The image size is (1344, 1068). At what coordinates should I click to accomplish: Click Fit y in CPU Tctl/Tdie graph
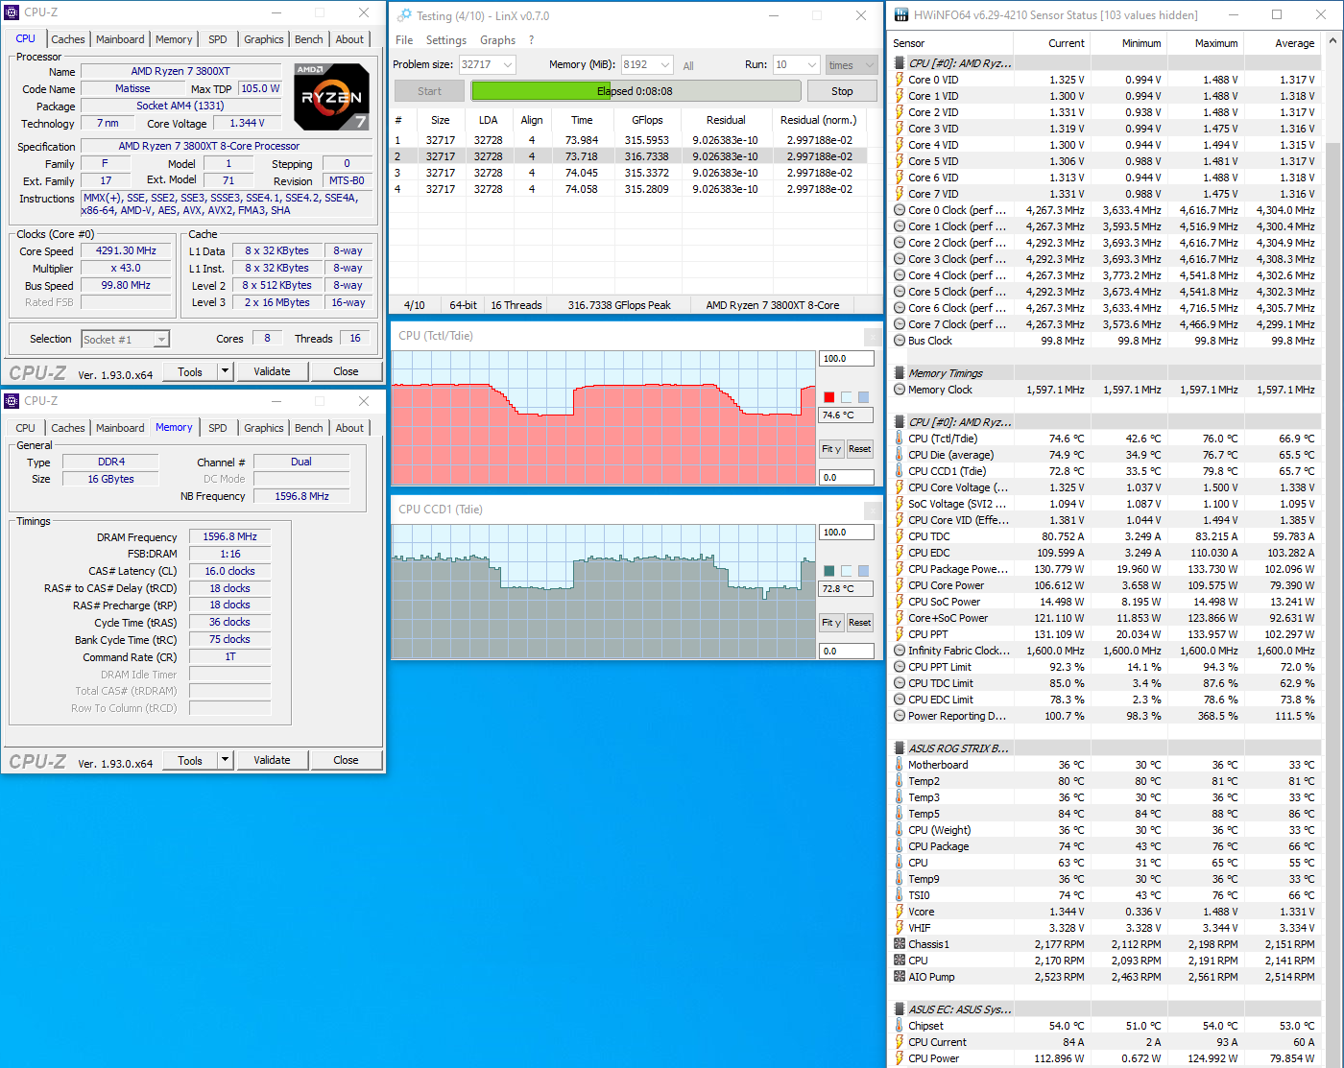[x=830, y=449]
